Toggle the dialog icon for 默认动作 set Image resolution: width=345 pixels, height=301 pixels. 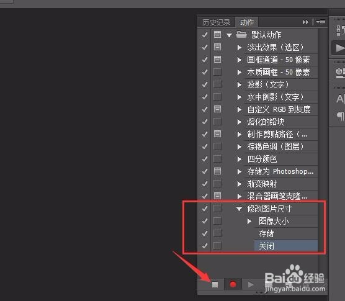217,35
